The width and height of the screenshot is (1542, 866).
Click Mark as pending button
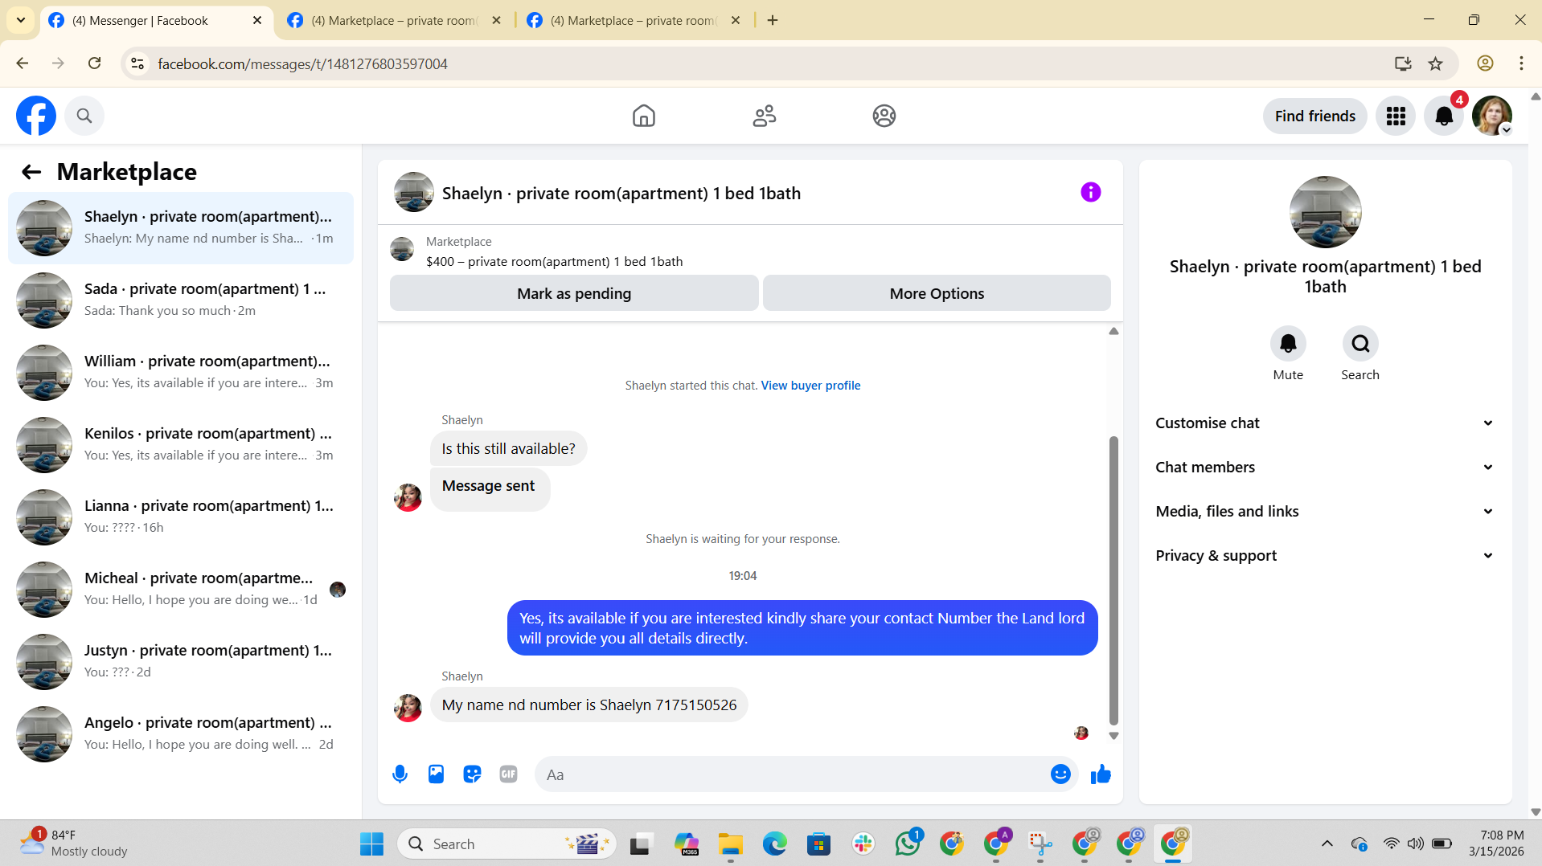point(574,293)
